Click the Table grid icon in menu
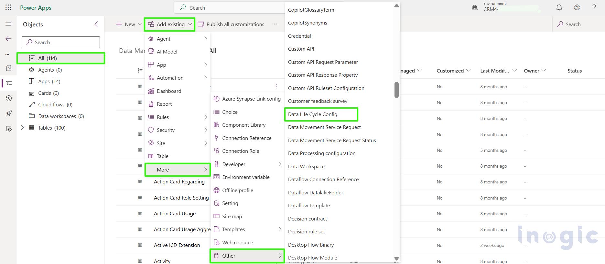This screenshot has width=605, height=264. [x=151, y=156]
